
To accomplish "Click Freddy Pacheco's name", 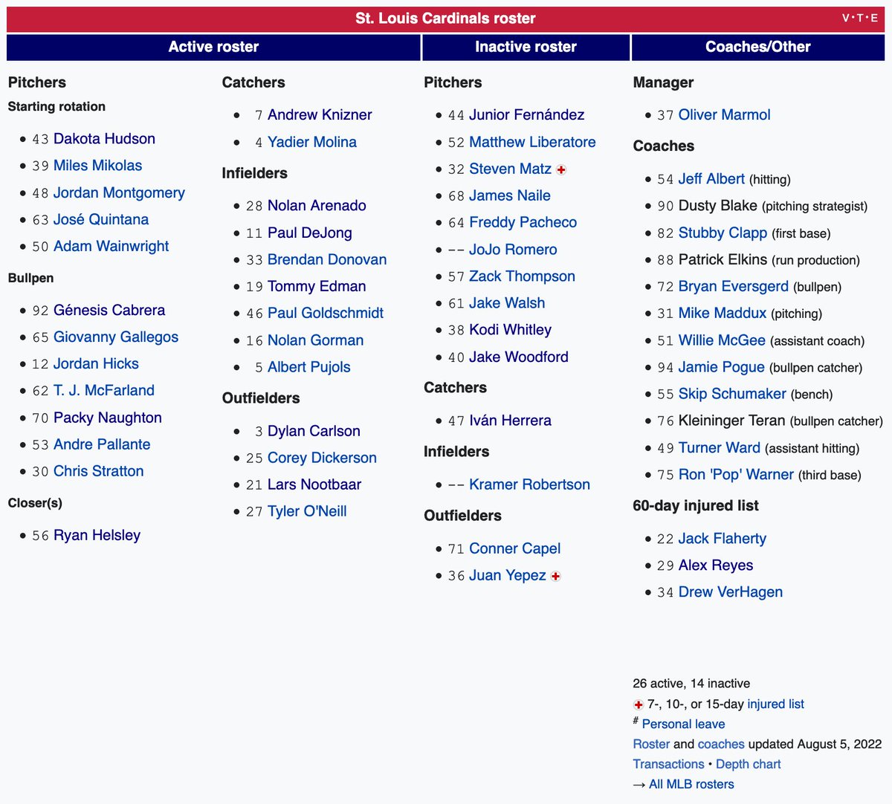I will [x=523, y=223].
